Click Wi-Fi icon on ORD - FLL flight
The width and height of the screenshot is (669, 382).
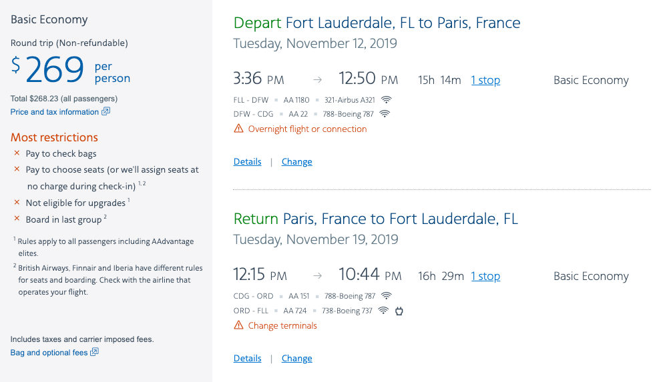383,311
